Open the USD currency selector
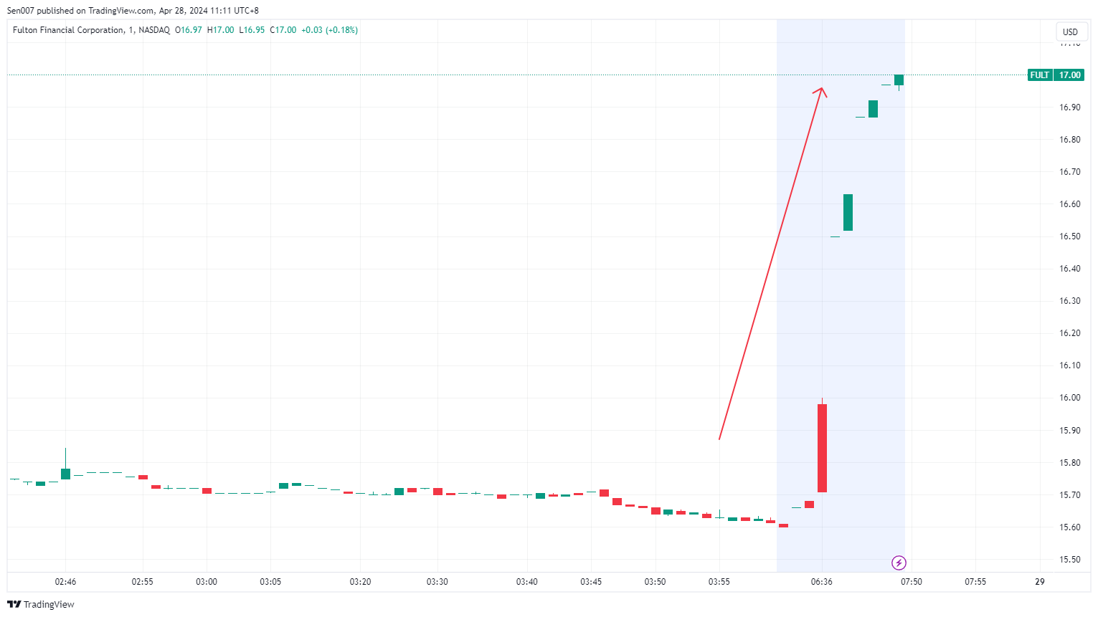1098x617 pixels. pos(1070,32)
